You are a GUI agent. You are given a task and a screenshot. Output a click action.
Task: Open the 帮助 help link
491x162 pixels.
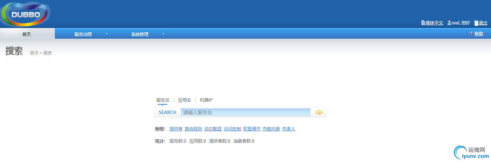pyautogui.click(x=478, y=34)
